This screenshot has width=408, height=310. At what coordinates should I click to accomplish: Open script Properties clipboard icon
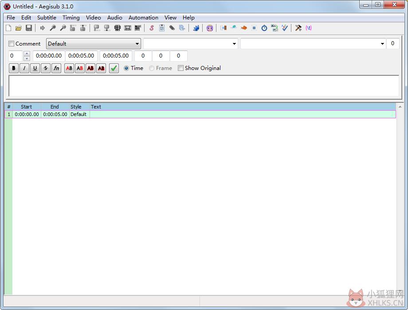(161, 28)
